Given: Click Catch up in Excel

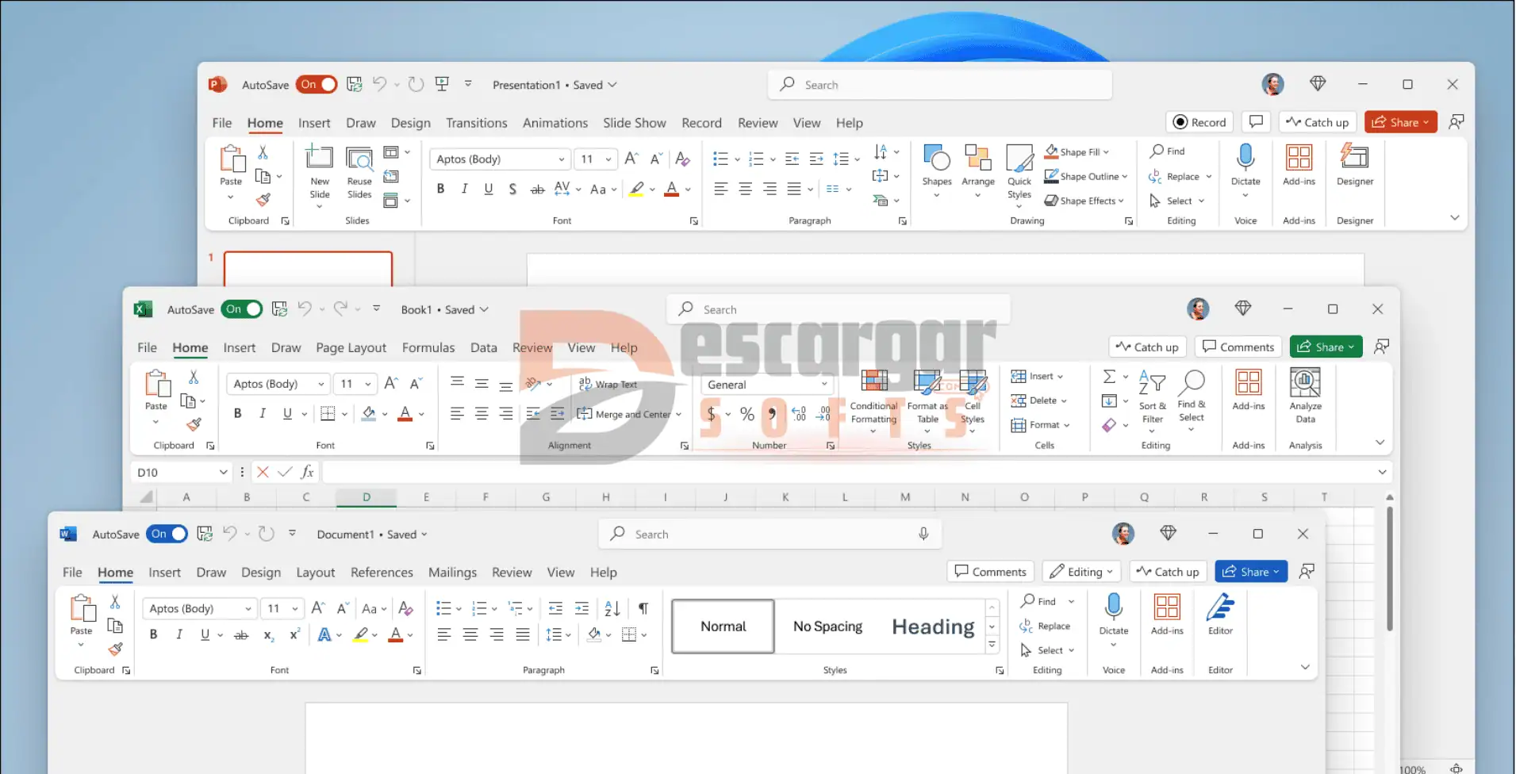Looking at the screenshot, I should pyautogui.click(x=1147, y=347).
